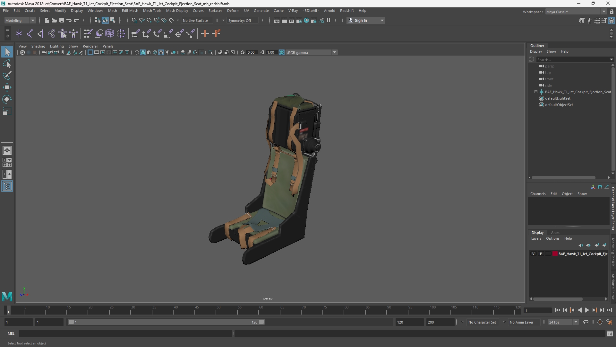Viewport: 616px width, 347px height.
Task: Choose the Move tool in toolbox
Action: coord(7,87)
